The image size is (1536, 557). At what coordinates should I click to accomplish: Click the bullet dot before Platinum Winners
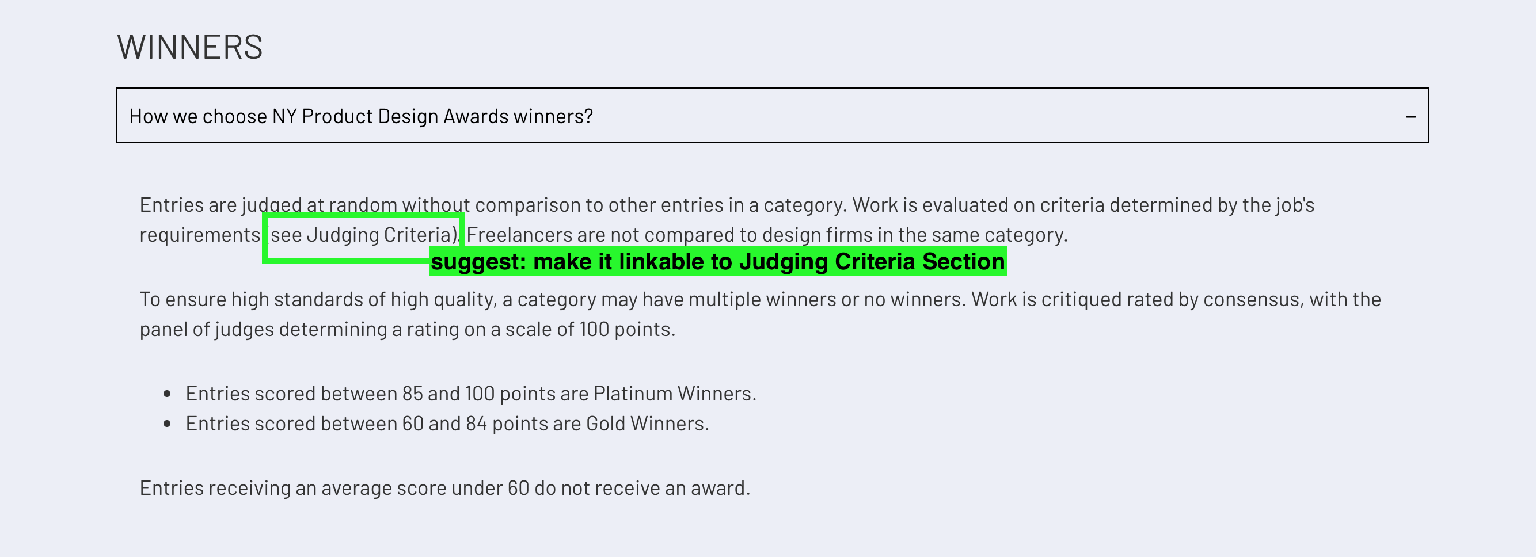coord(167,394)
